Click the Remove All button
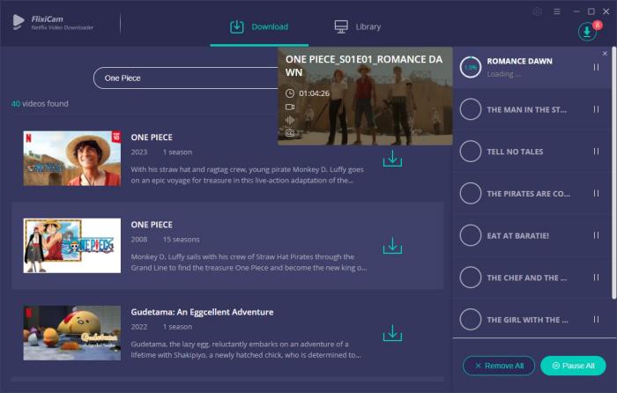Image resolution: width=617 pixels, height=393 pixels. click(499, 366)
